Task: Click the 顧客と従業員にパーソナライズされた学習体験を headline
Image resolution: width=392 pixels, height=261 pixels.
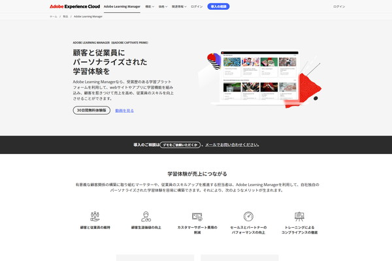Action: [110, 62]
